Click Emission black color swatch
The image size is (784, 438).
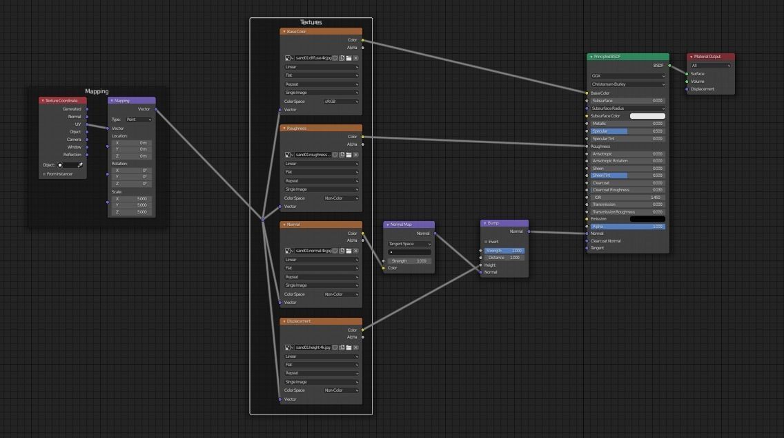pyautogui.click(x=647, y=219)
